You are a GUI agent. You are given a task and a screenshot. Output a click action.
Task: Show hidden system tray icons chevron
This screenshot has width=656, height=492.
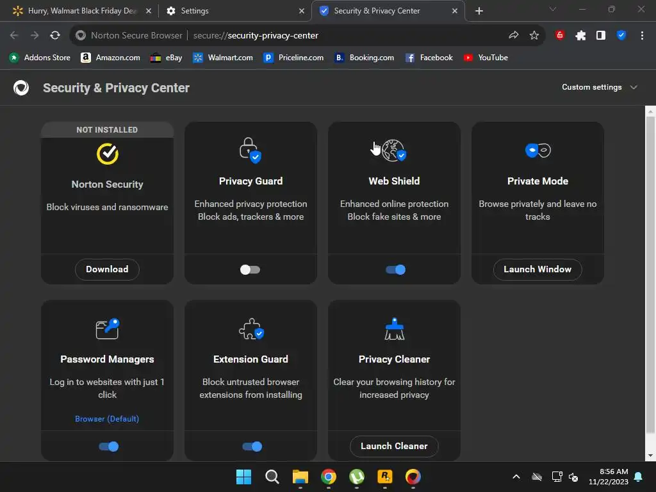pyautogui.click(x=516, y=477)
